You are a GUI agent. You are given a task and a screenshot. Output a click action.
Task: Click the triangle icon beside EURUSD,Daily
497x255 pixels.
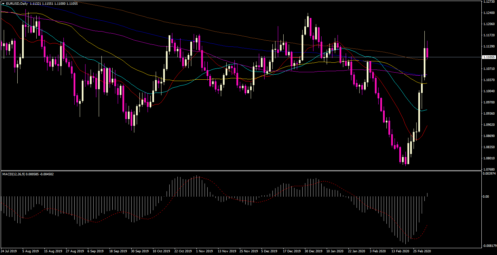tap(3, 4)
